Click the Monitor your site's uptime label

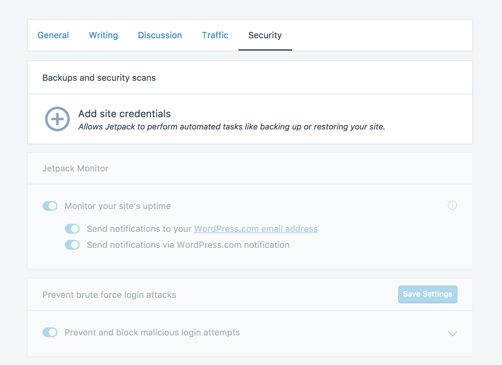pyautogui.click(x=118, y=206)
